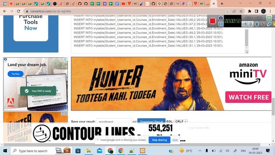Share this page using the share icon

234,11
